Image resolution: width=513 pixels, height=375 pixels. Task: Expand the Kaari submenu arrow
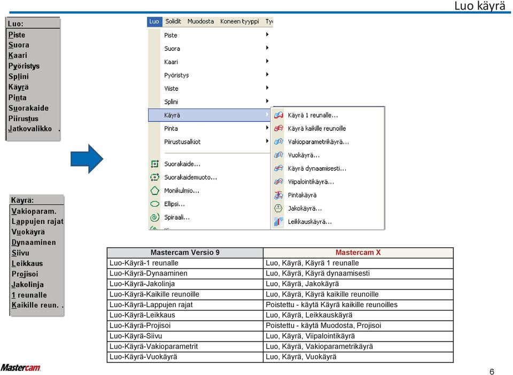click(x=267, y=61)
